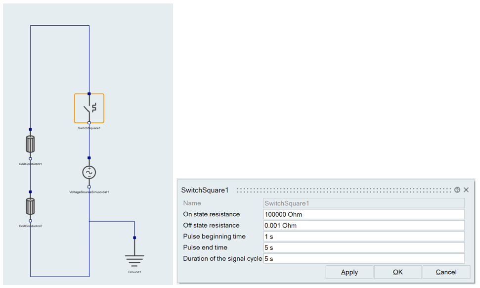The image size is (480, 288).
Task: Select the VoltageSourceSinusoidal1 source symbol
Action: point(89,172)
